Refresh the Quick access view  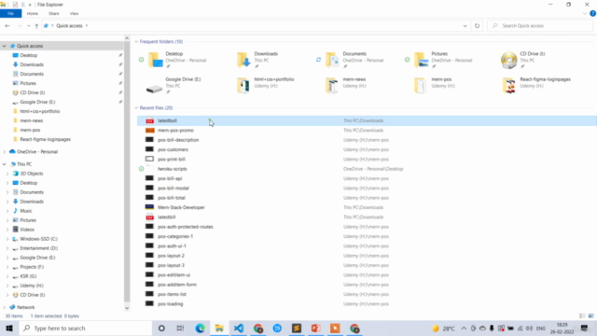[x=477, y=26]
